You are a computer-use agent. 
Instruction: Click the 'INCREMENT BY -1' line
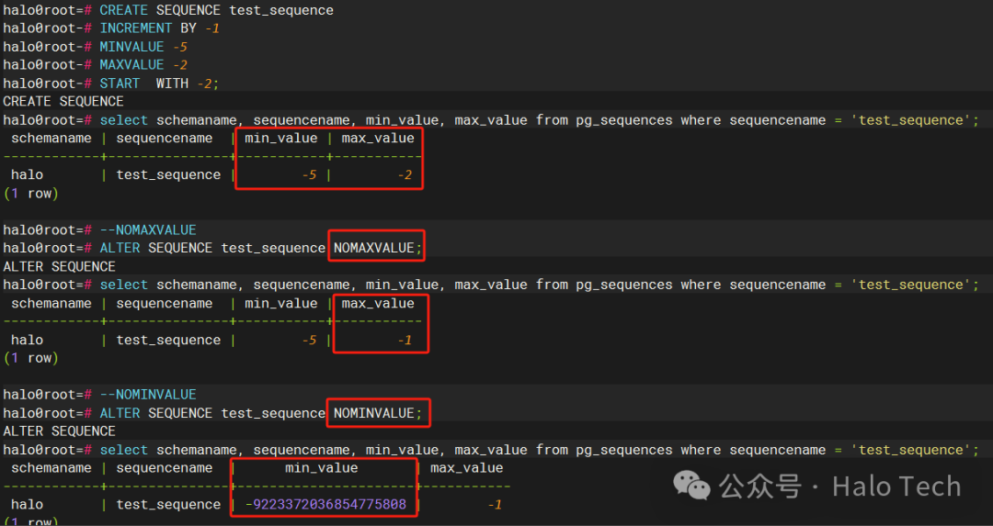[160, 28]
